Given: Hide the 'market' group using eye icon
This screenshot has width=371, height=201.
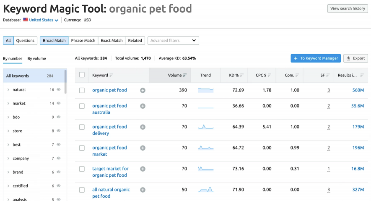Looking at the screenshot, I should click(x=59, y=104).
